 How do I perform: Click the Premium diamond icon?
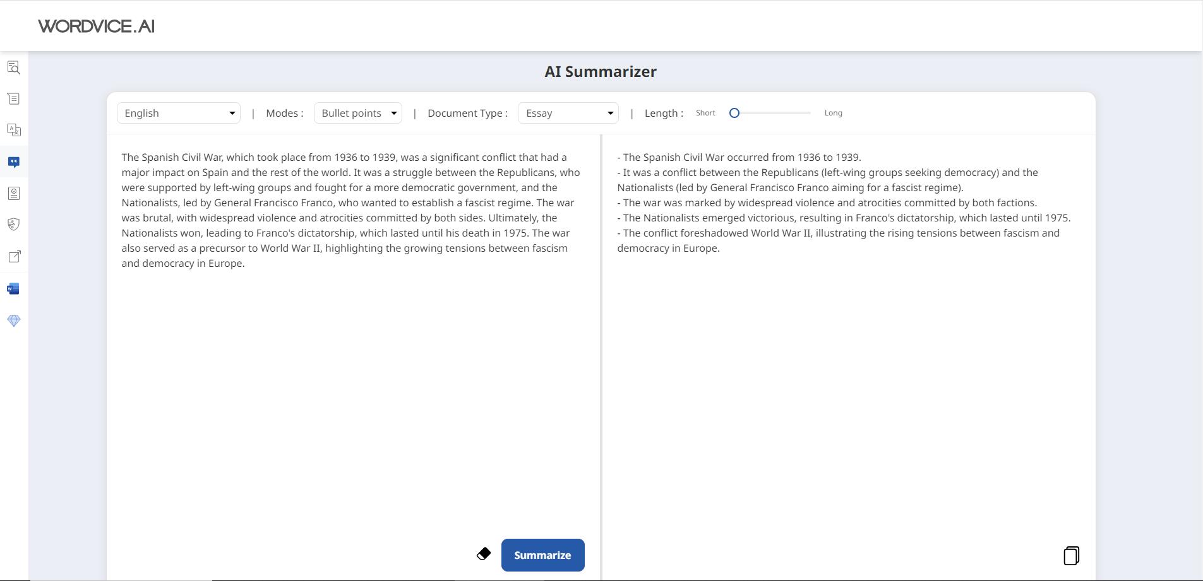[x=14, y=320]
